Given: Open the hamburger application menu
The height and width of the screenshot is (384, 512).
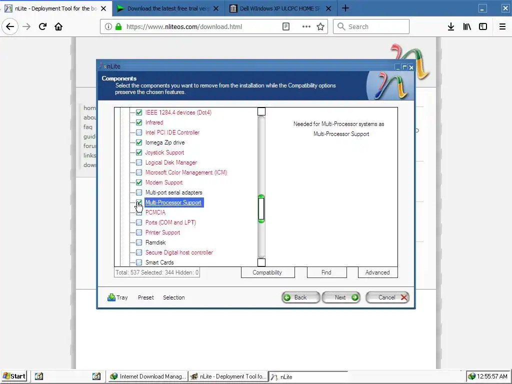Looking at the screenshot, I should coord(502,26).
